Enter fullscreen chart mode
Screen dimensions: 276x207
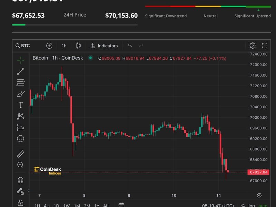click(x=265, y=46)
